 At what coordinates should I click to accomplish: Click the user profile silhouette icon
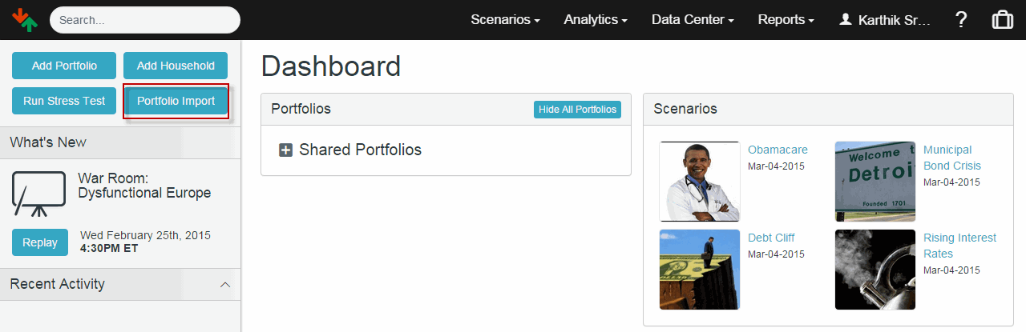pyautogui.click(x=845, y=20)
